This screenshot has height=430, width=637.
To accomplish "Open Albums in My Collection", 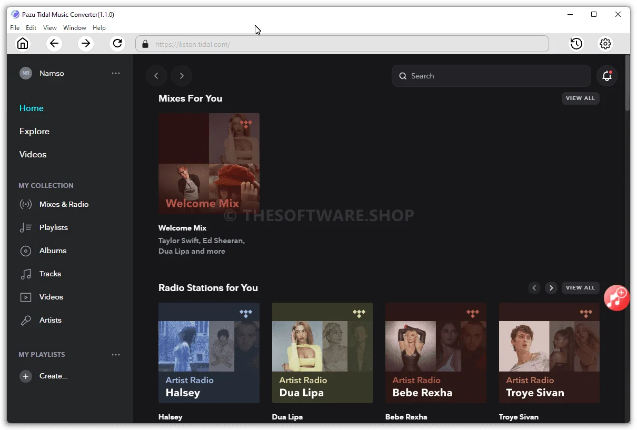I will click(x=53, y=251).
